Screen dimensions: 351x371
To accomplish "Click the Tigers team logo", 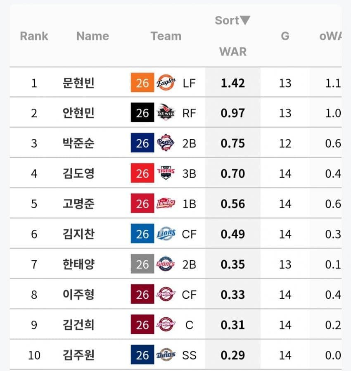I will (x=166, y=174).
